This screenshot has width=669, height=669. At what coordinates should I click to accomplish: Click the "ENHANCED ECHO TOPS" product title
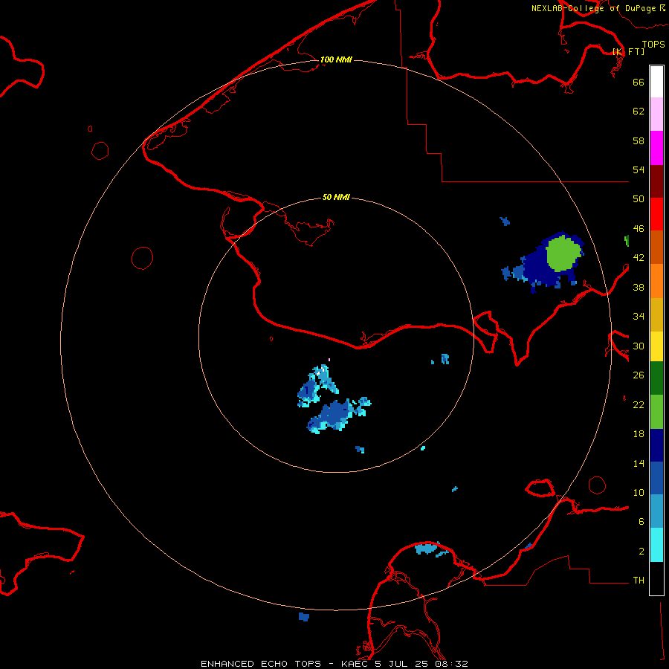[x=261, y=664]
